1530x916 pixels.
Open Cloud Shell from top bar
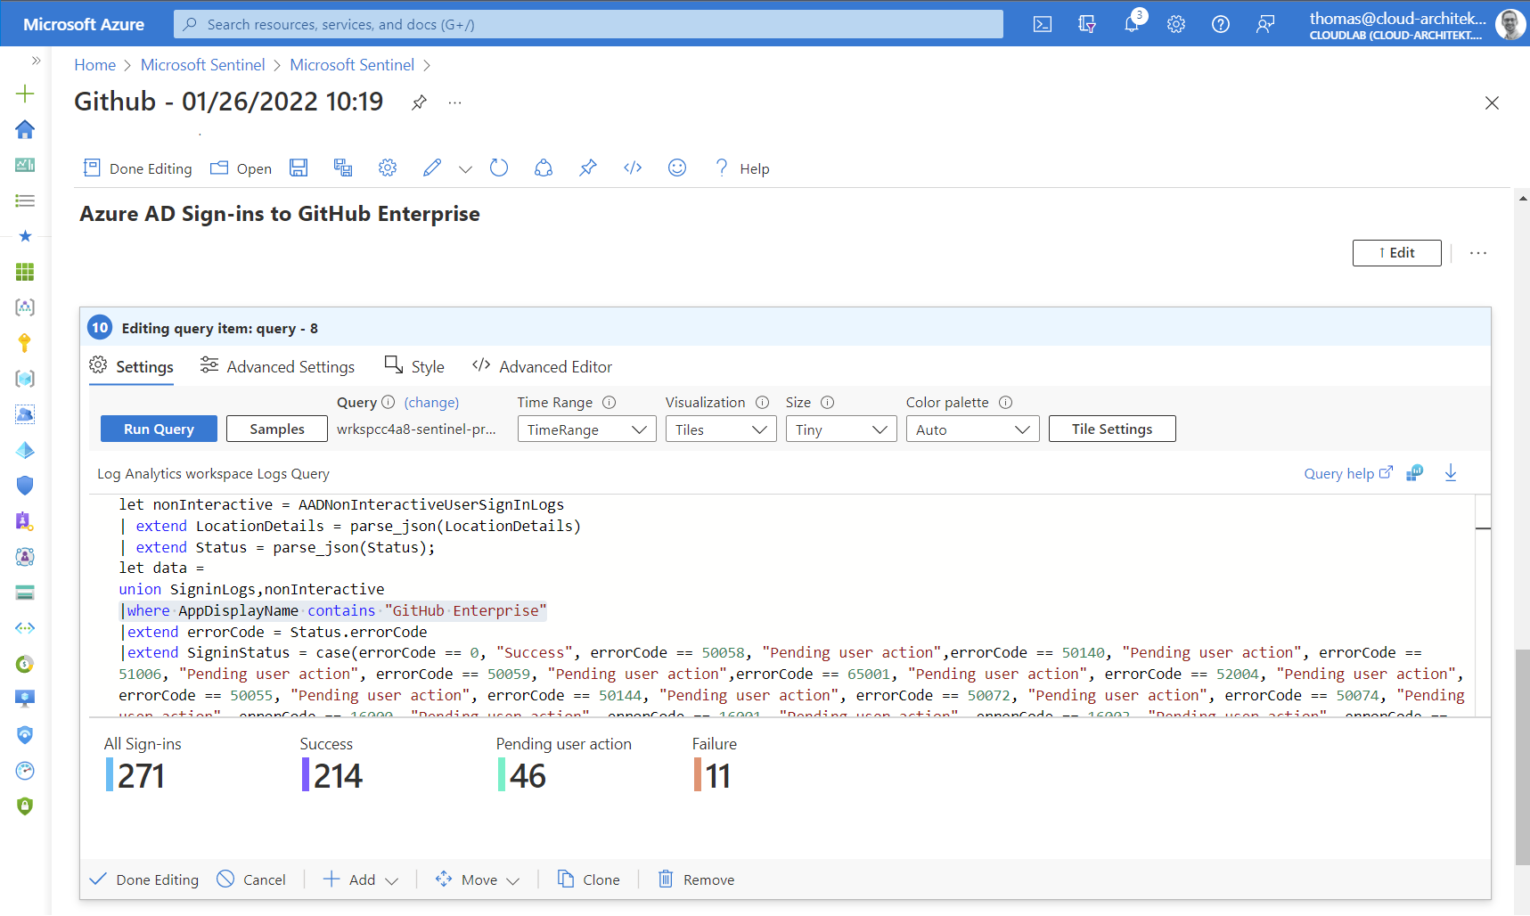click(1043, 24)
